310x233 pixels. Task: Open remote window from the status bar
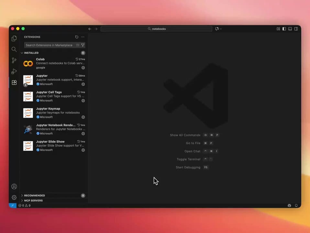(x=13, y=205)
